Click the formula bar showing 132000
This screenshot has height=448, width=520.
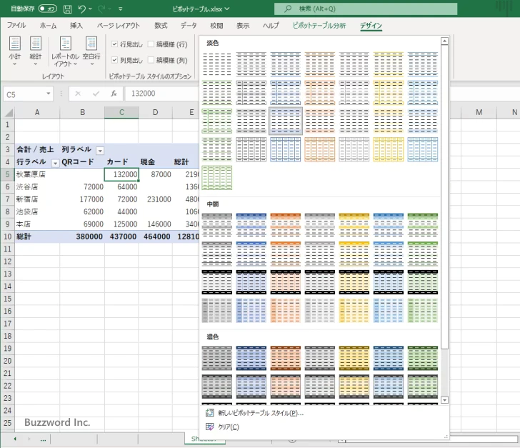click(x=162, y=94)
